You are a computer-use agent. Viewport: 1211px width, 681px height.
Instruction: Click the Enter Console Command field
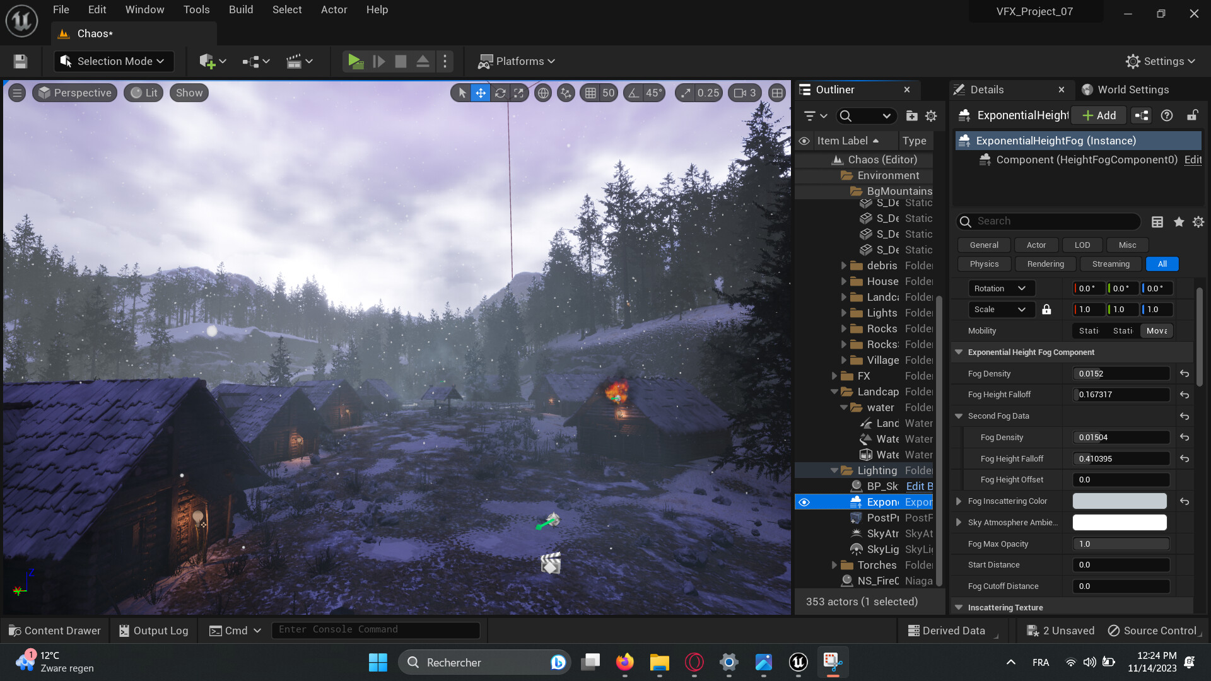click(375, 629)
